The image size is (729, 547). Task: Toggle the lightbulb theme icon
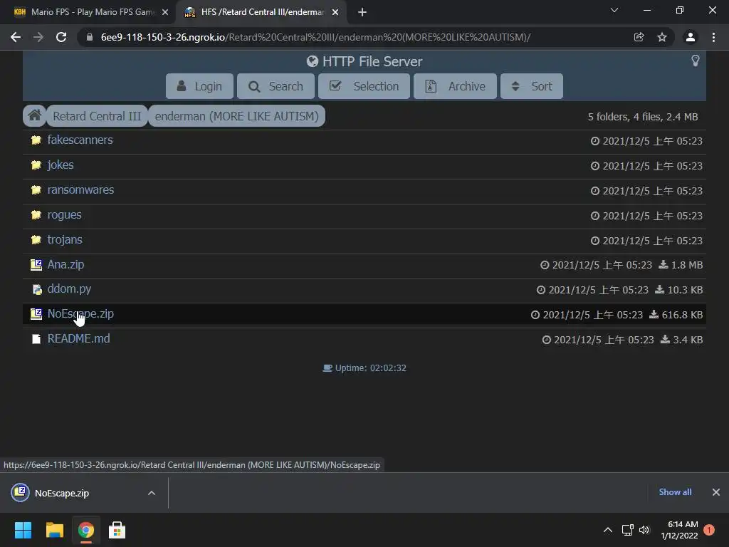(695, 61)
